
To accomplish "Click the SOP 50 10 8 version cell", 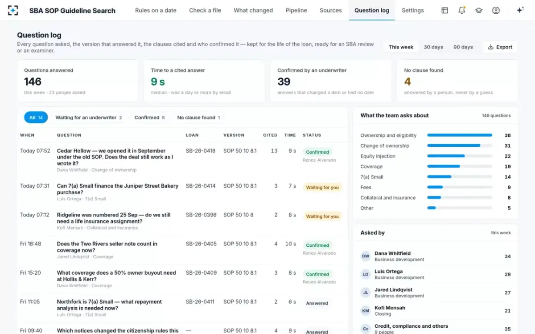I will pos(239,215).
